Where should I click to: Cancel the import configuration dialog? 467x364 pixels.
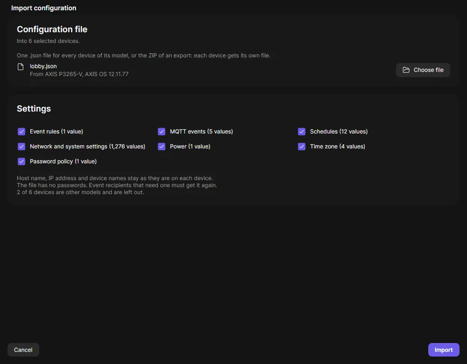coord(23,350)
